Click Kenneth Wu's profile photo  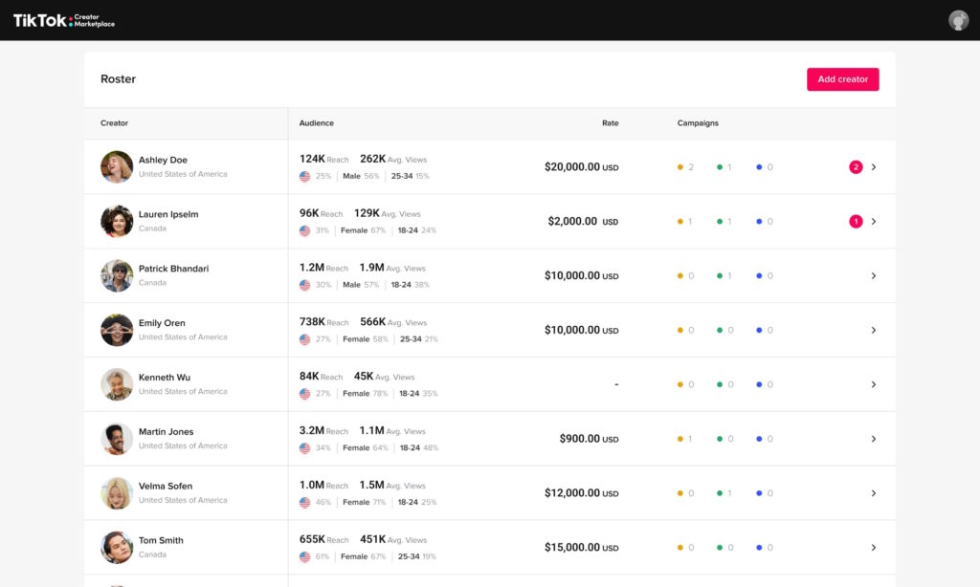point(116,383)
